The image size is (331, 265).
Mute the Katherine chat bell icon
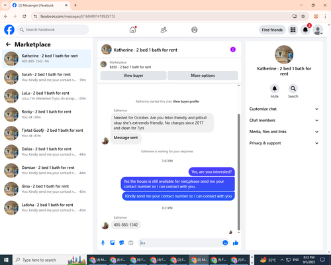pos(275,89)
